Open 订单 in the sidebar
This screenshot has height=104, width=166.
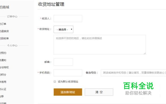3,24
